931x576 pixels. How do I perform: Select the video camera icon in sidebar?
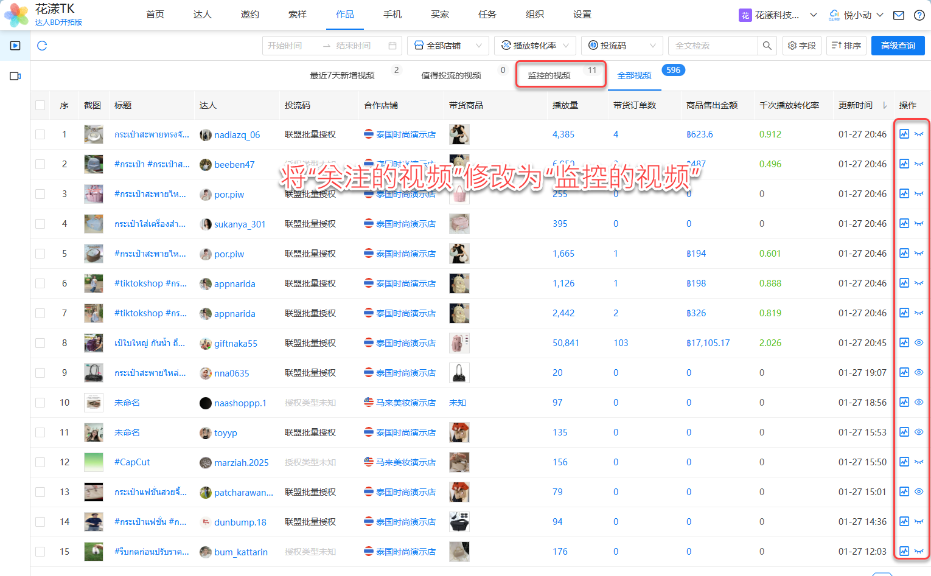(x=15, y=76)
